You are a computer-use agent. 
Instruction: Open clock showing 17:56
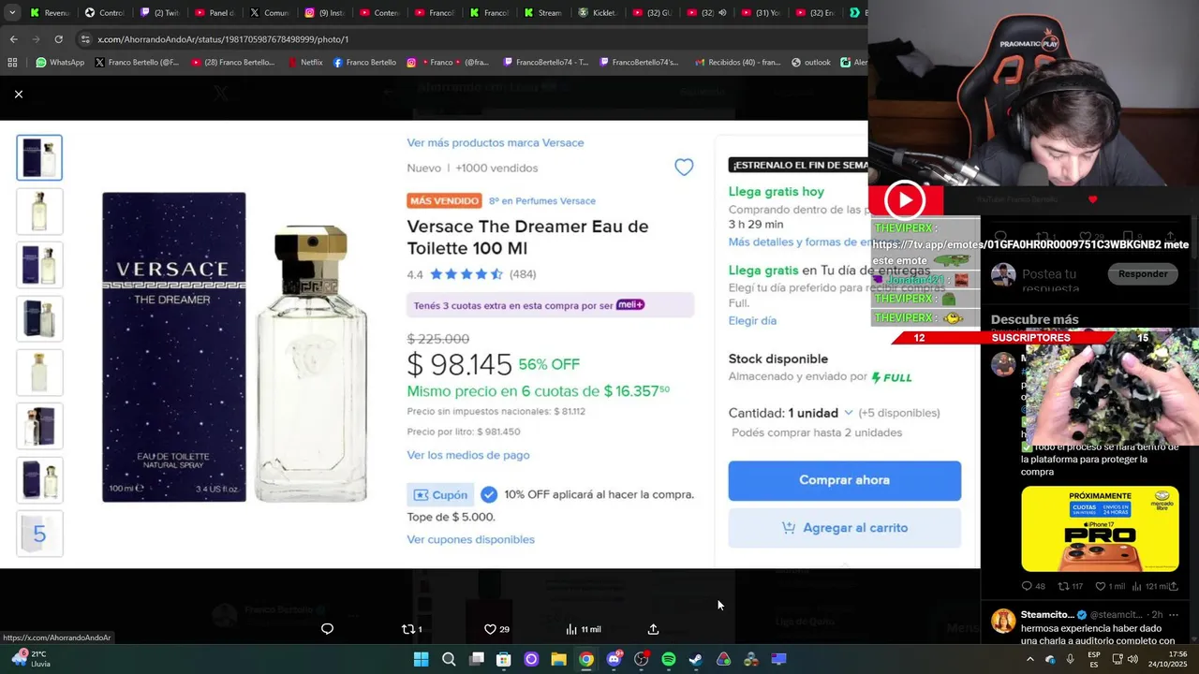point(1168,659)
